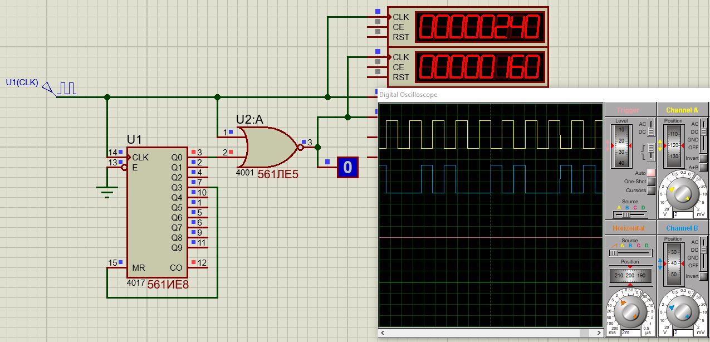Toggle Invert for Channel B
The height and width of the screenshot is (342, 710).
point(703,276)
